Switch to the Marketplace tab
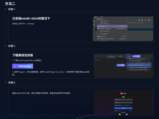The height and width of the screenshot is (119, 159). [x=111, y=56]
